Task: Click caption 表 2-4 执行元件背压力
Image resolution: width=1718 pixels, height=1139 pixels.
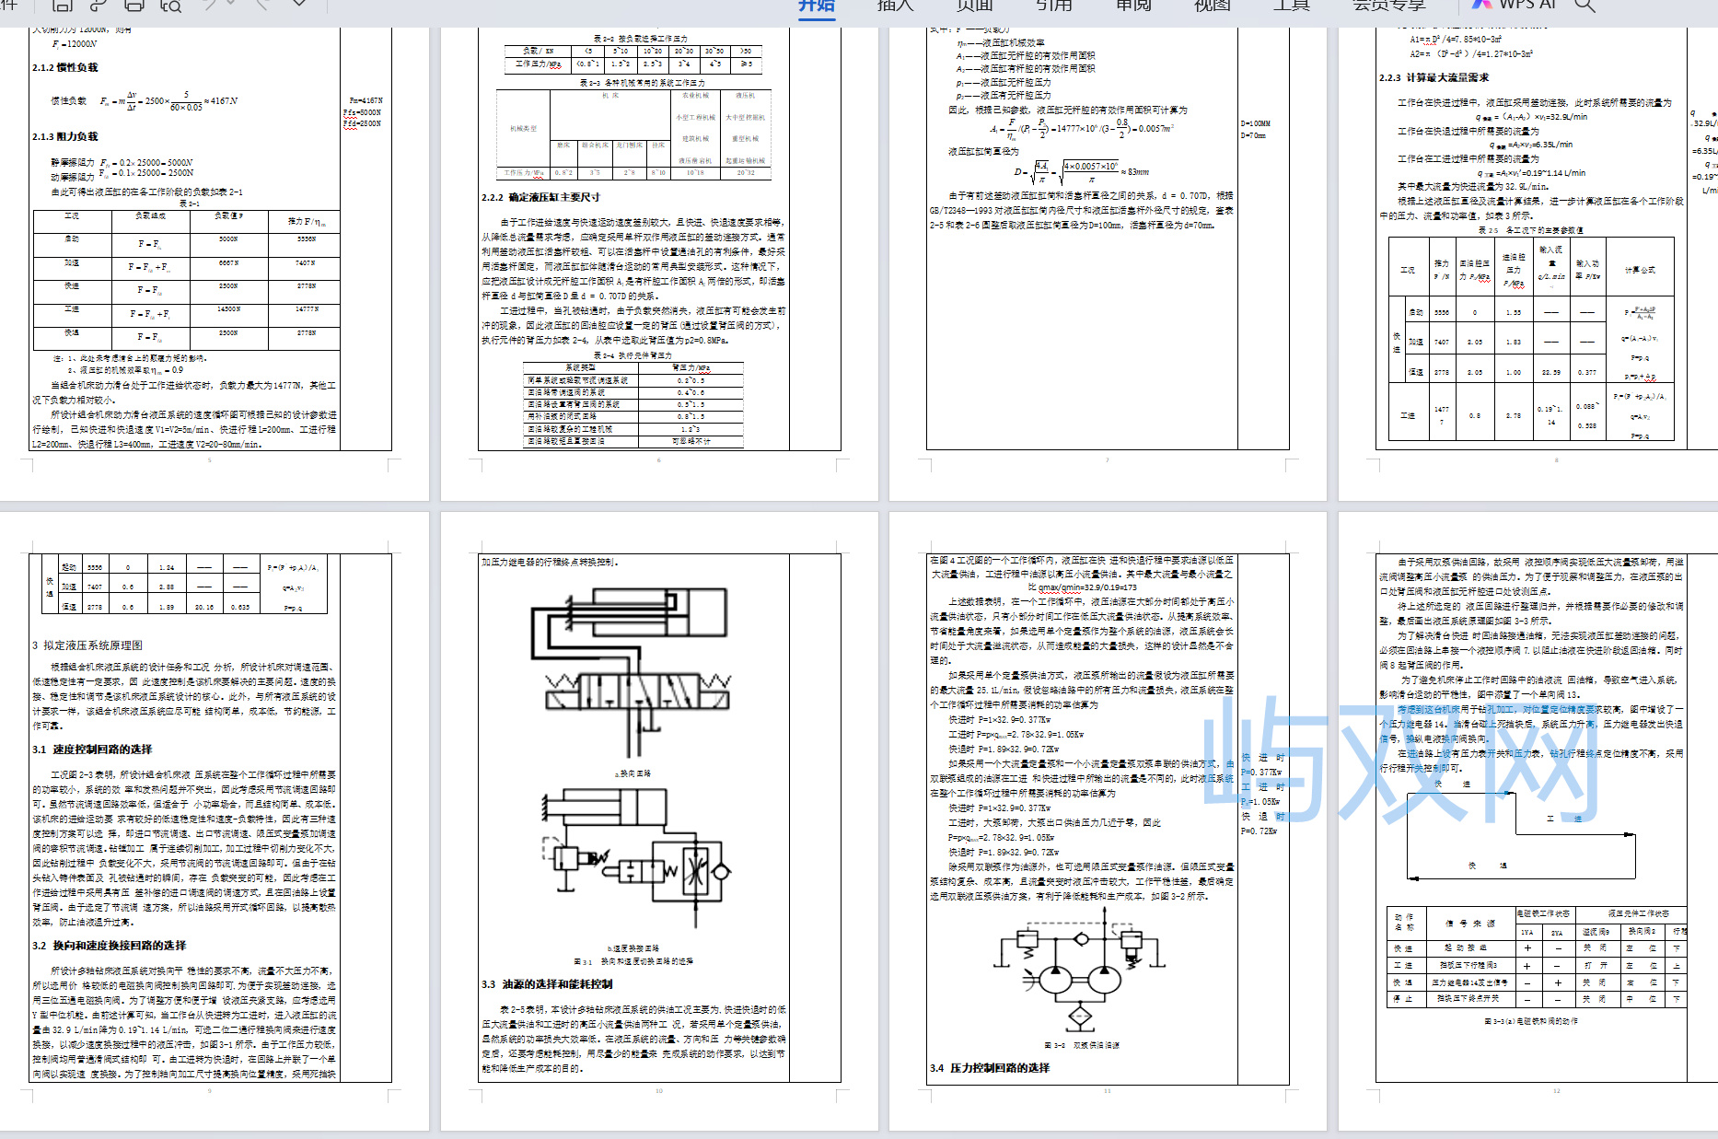Action: 633,354
